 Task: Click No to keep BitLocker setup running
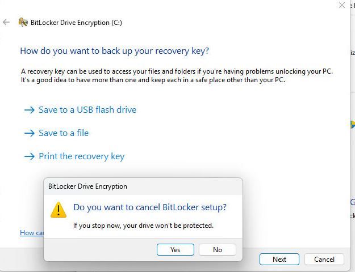pyautogui.click(x=218, y=250)
